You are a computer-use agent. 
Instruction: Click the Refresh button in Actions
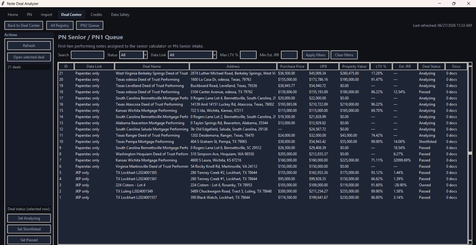click(29, 46)
